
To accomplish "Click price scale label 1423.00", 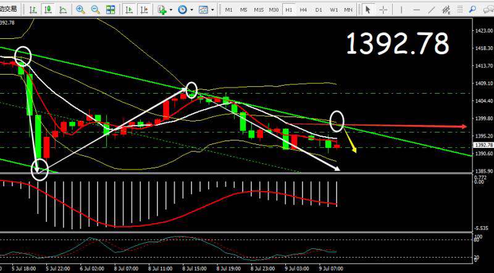I will [x=485, y=31].
